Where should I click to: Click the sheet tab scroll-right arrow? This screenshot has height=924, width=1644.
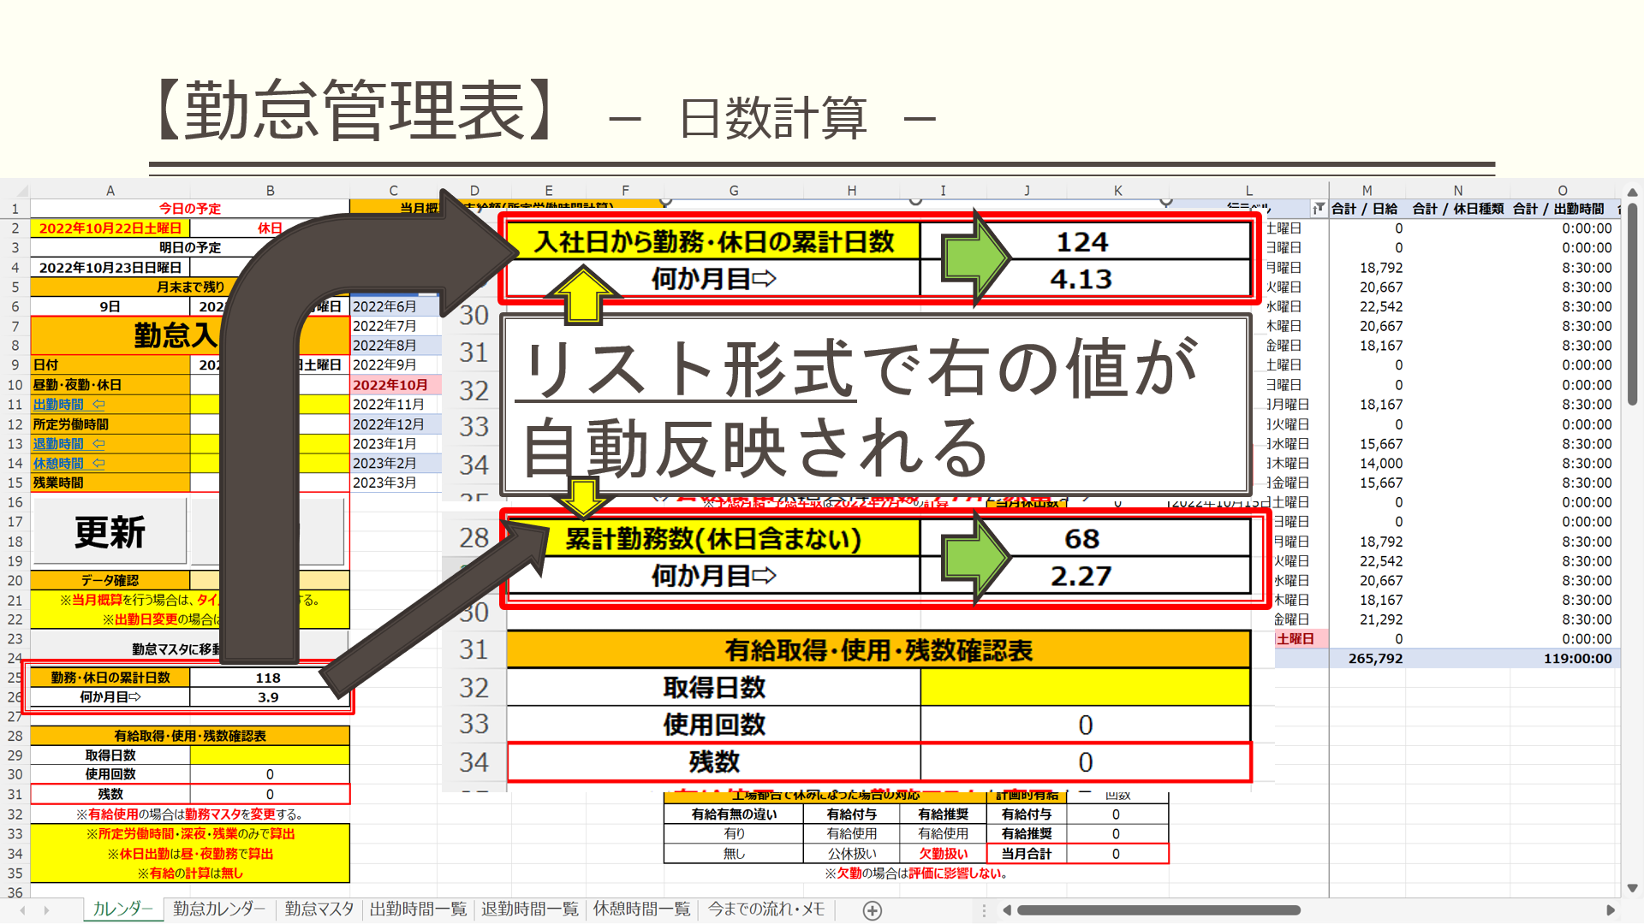pyautogui.click(x=46, y=910)
